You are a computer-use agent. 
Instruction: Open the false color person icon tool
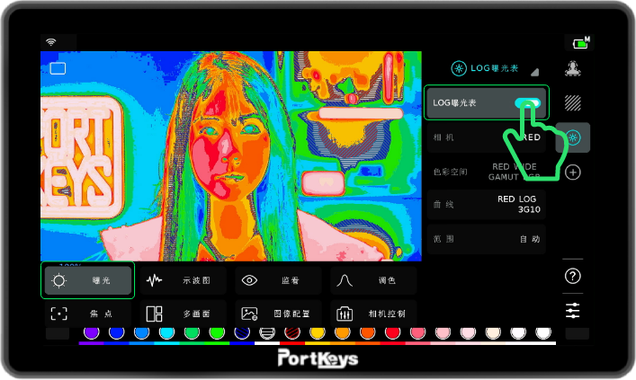tap(572, 68)
